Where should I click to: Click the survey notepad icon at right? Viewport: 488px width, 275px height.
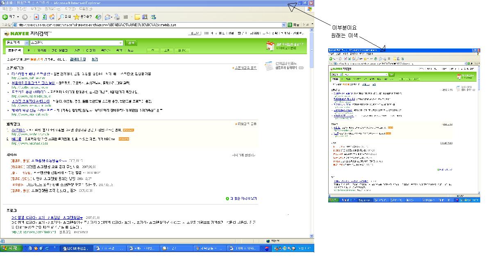point(269,66)
